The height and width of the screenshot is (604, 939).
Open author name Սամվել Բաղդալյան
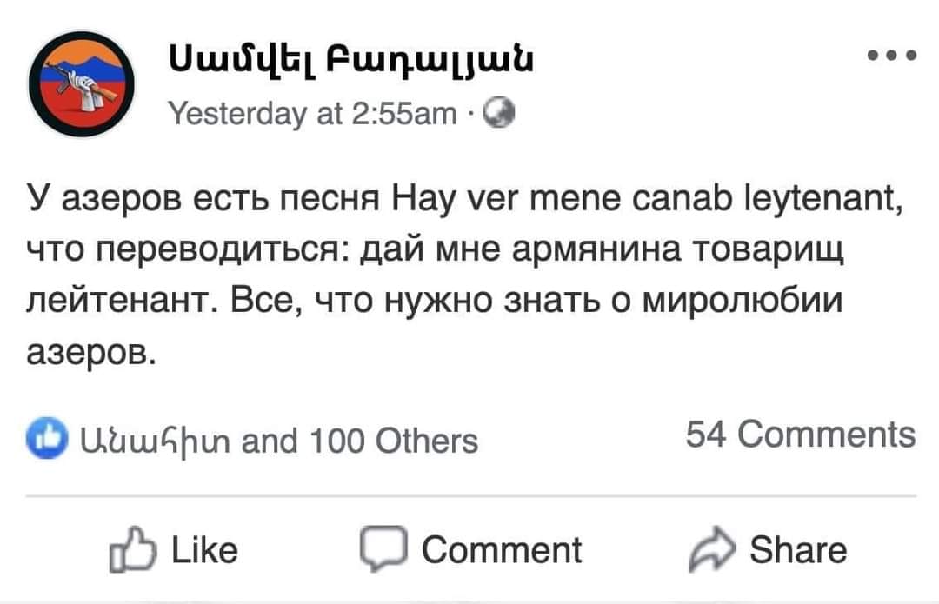tap(351, 60)
